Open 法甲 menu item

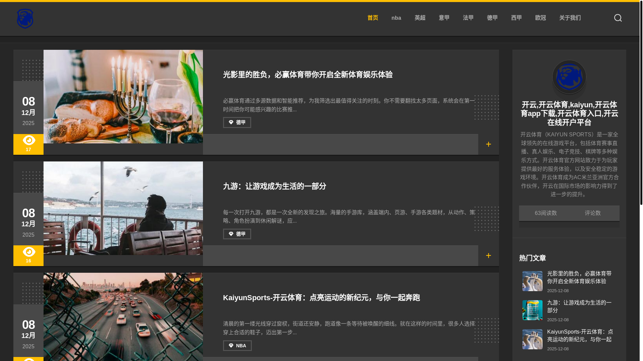click(x=468, y=18)
